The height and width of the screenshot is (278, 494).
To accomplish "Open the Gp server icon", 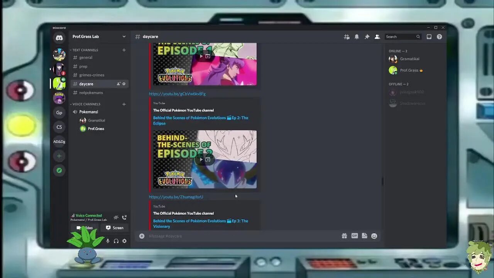I will click(x=59, y=113).
